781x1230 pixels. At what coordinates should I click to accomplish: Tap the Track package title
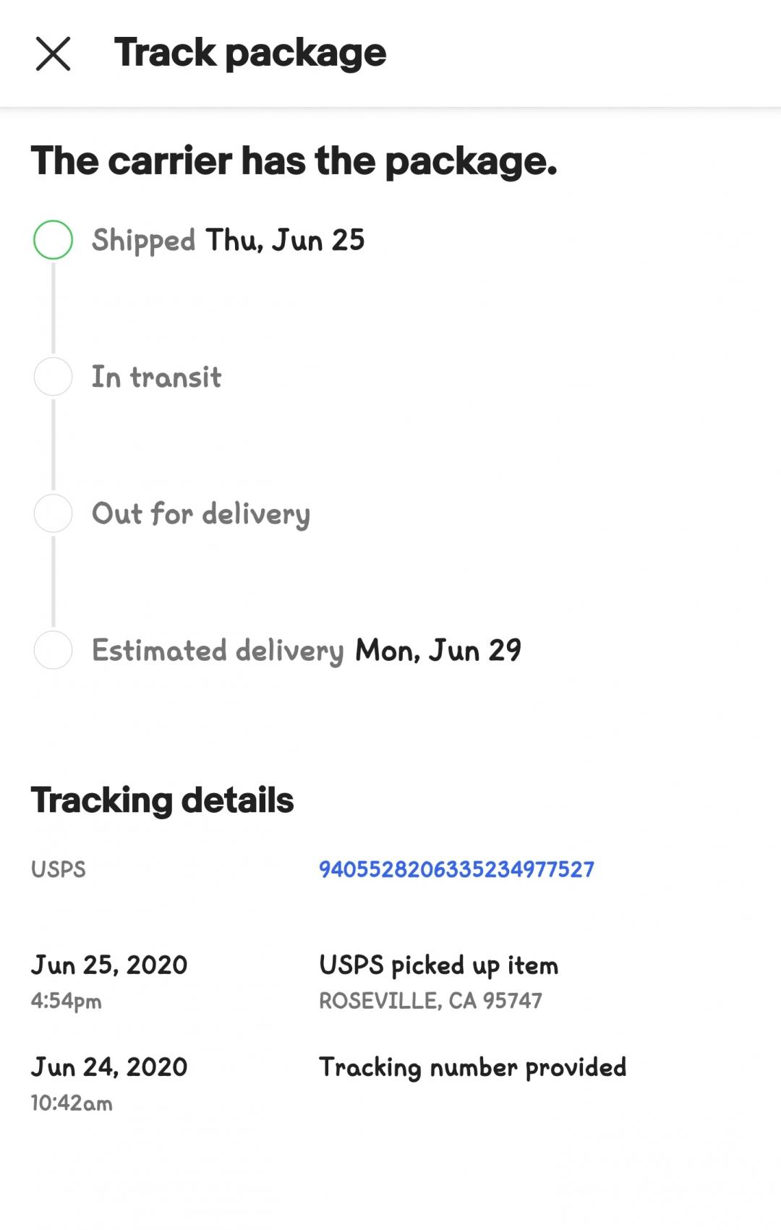pos(250,53)
